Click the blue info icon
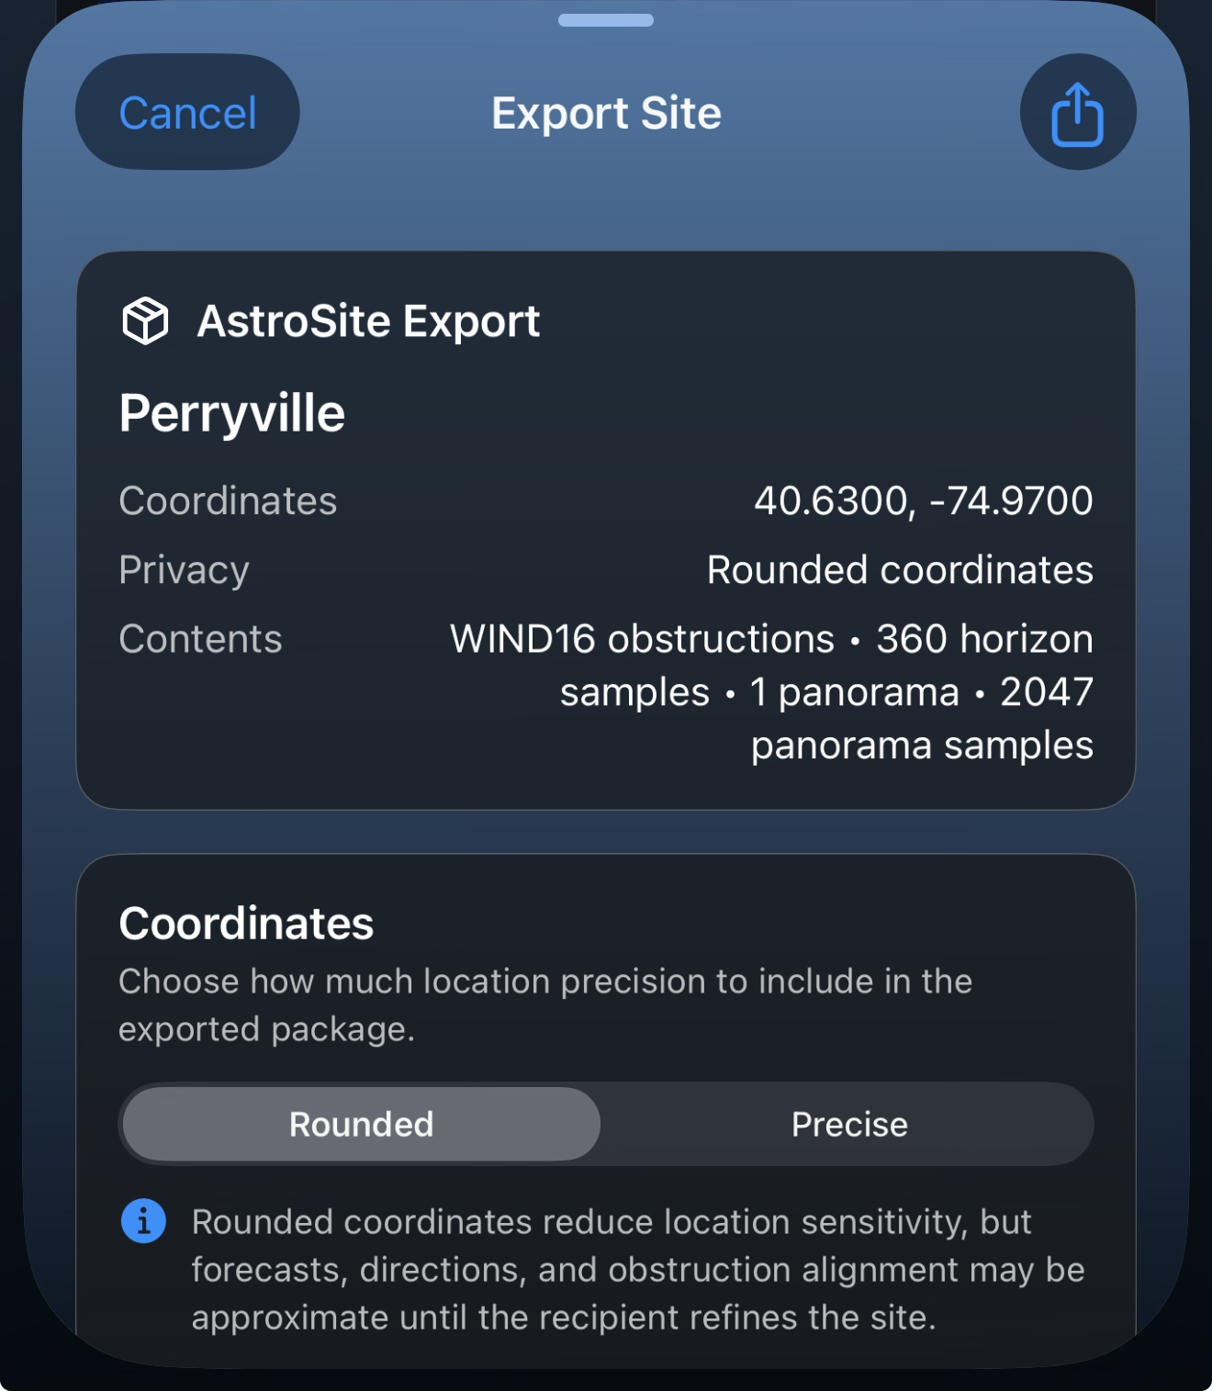1212x1391 pixels. (143, 1221)
